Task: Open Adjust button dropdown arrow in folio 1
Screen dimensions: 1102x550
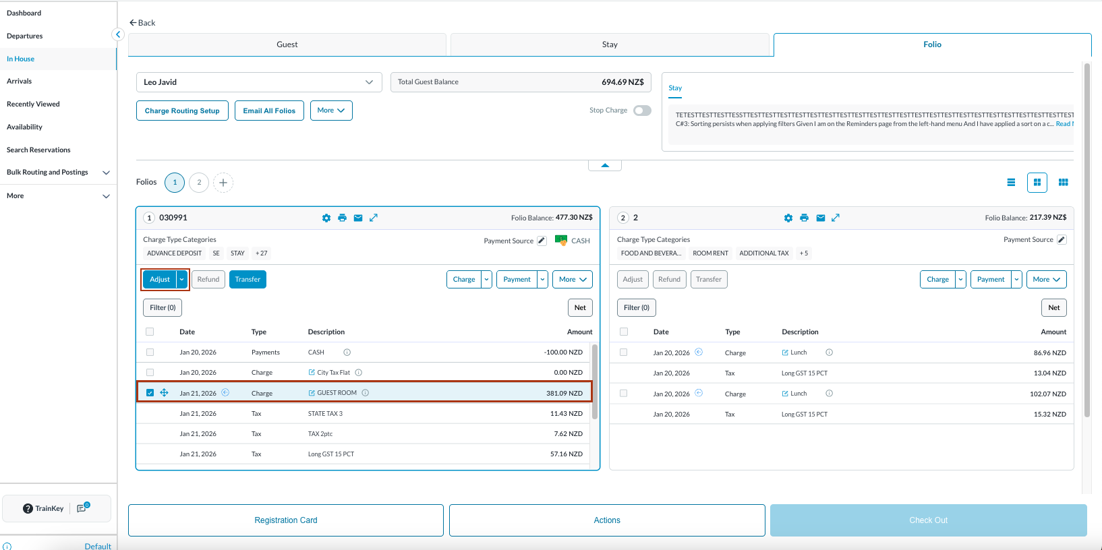Action: point(182,280)
